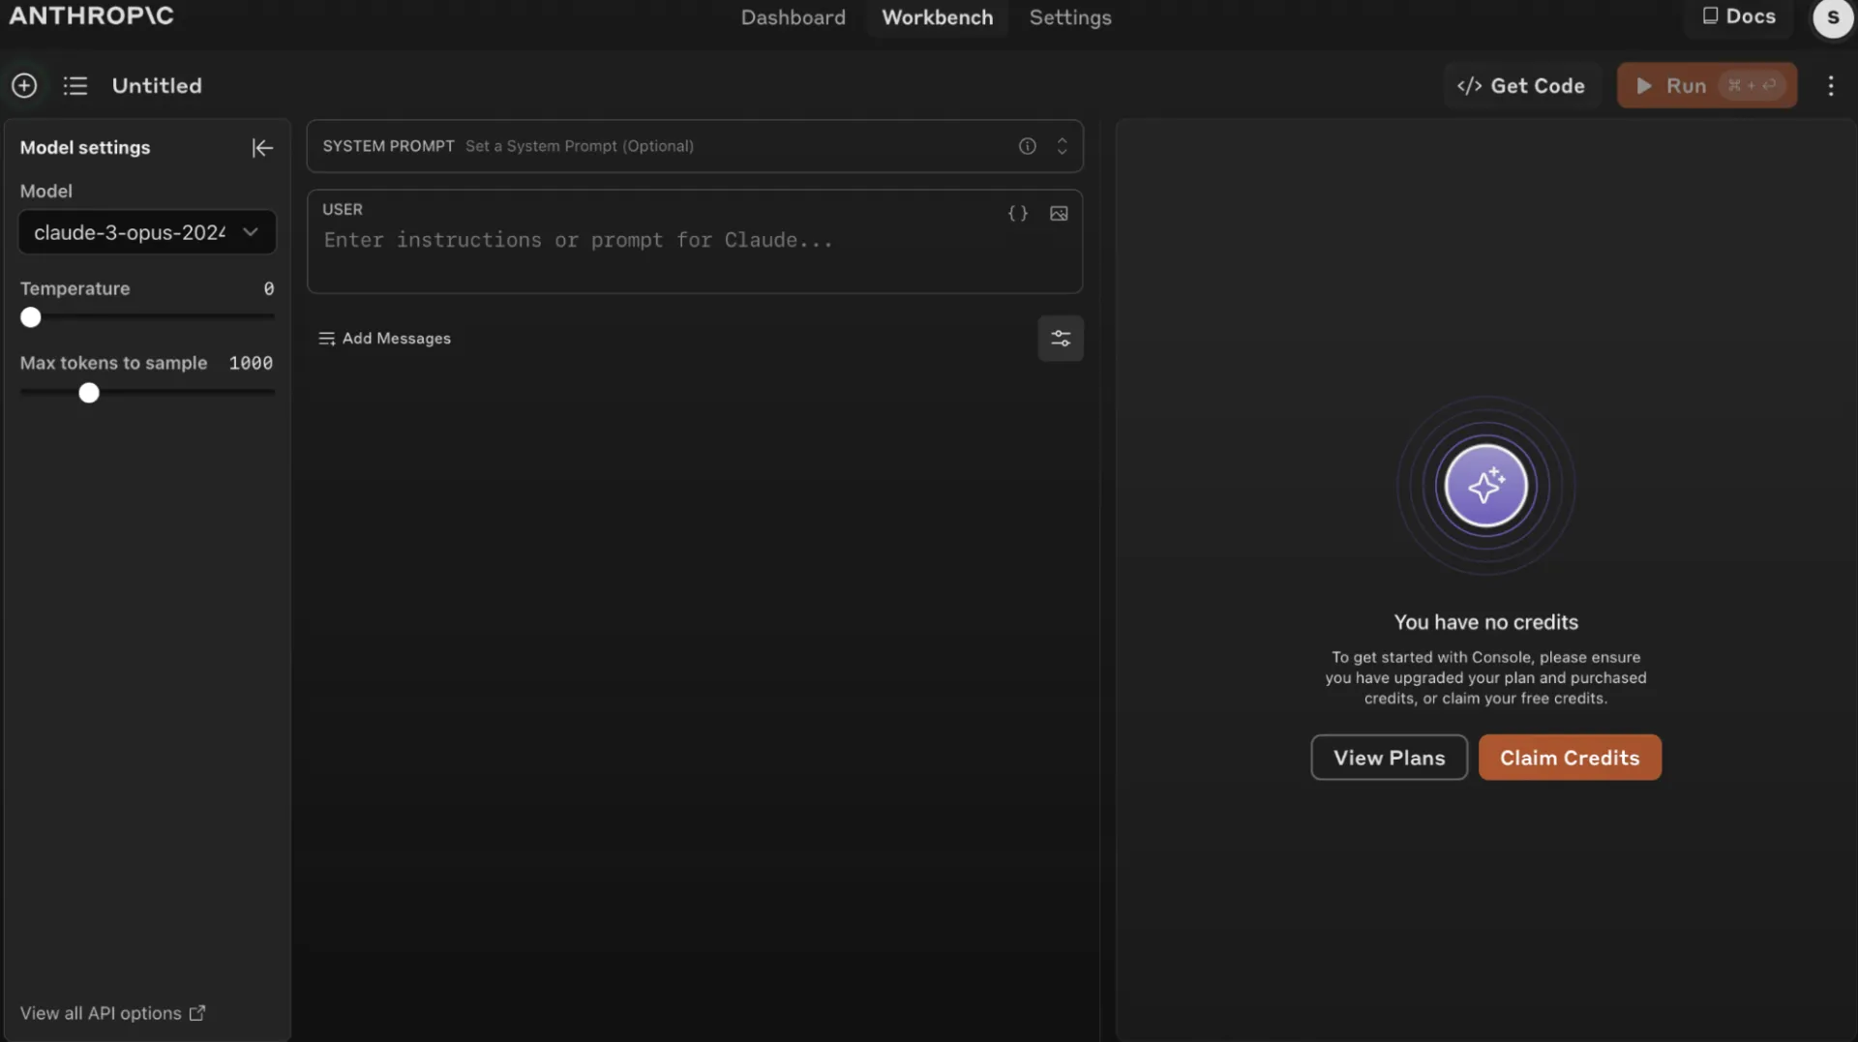The width and height of the screenshot is (1858, 1042).
Task: Click Add Messages
Action: (x=385, y=339)
